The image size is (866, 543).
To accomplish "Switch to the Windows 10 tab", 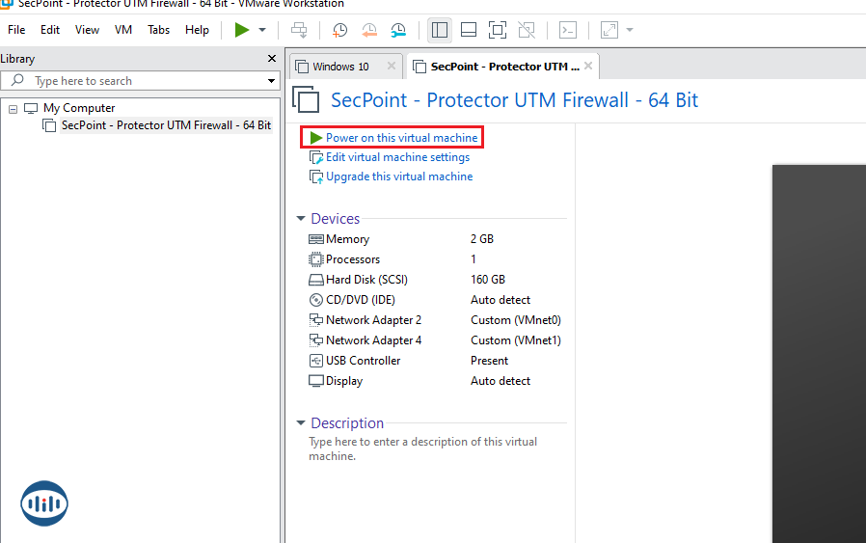I will point(340,67).
